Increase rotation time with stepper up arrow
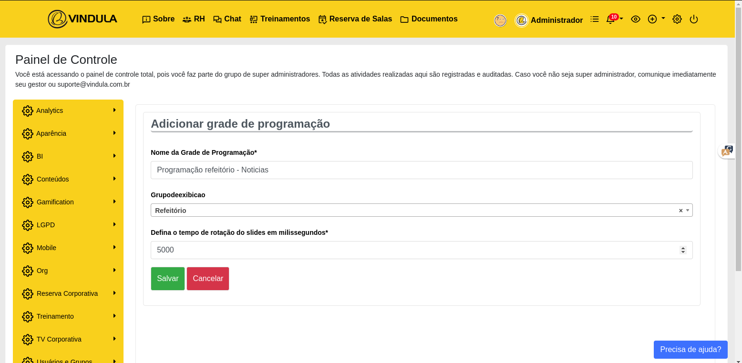Image resolution: width=742 pixels, height=363 pixels. (683, 248)
